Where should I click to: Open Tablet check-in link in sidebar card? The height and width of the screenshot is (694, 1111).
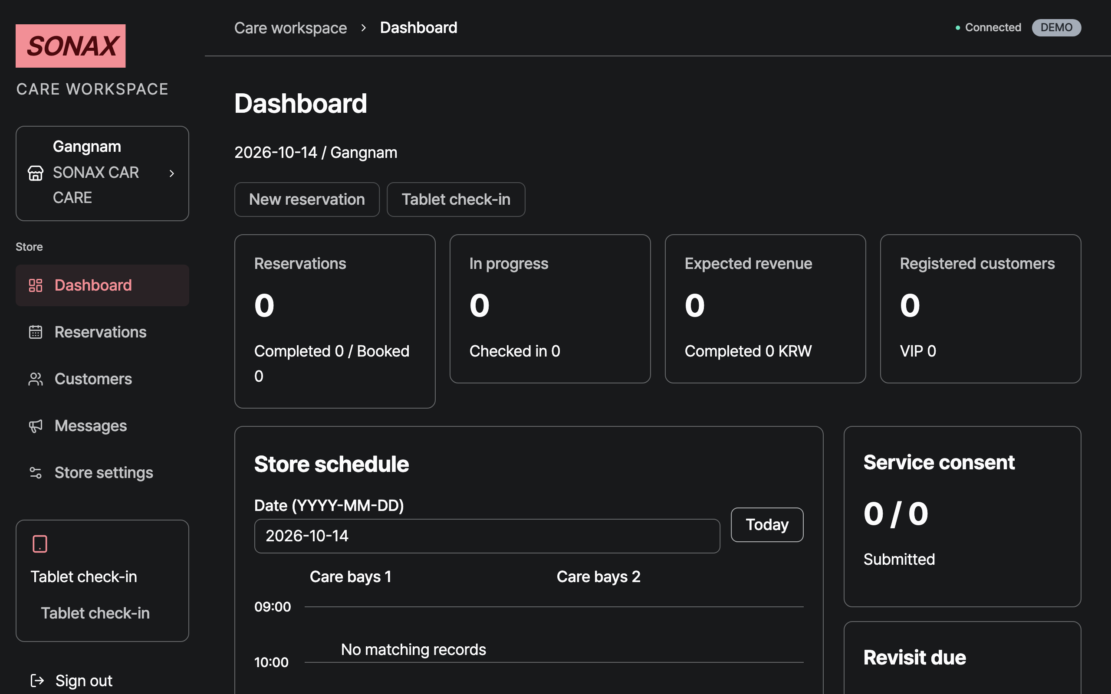point(95,613)
